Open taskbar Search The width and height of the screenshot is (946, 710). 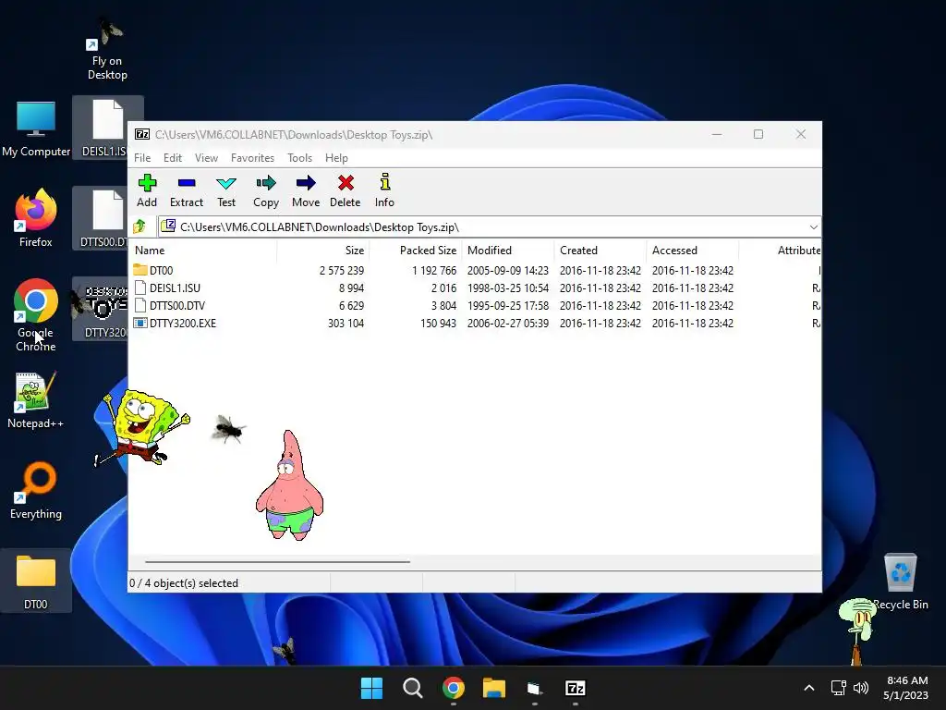(x=413, y=688)
